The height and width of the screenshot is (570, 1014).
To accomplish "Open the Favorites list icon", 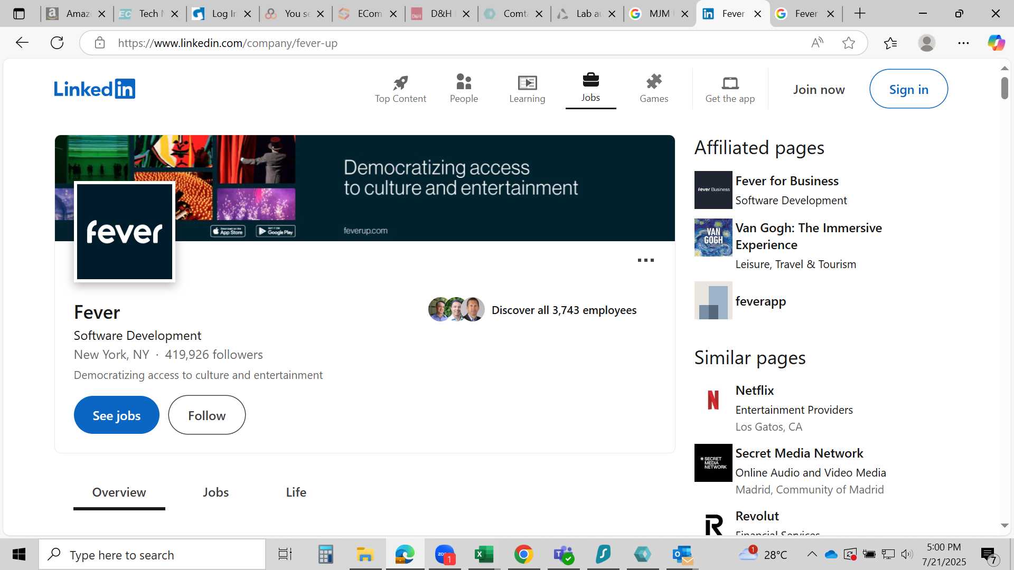I will tap(890, 43).
